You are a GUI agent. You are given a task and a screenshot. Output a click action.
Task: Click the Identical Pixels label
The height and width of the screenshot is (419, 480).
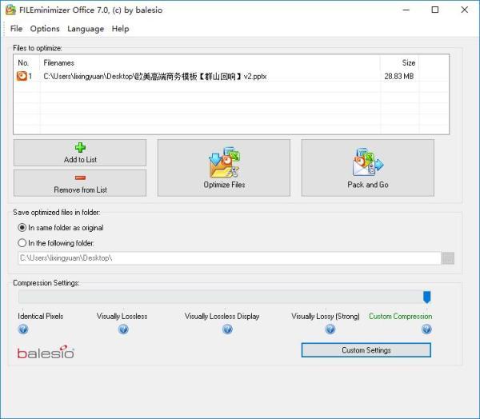(41, 316)
